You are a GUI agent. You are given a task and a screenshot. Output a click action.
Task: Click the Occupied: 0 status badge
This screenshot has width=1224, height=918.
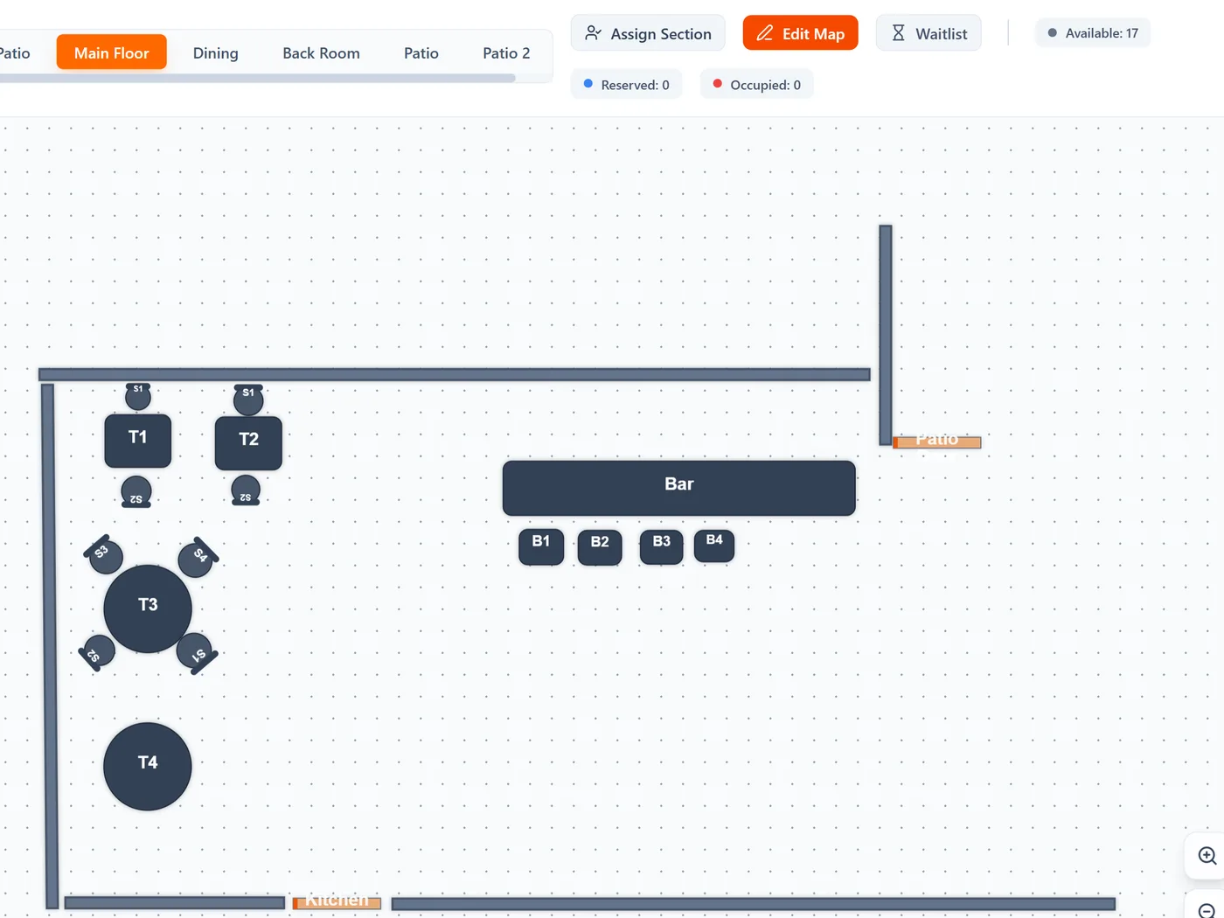click(x=756, y=85)
